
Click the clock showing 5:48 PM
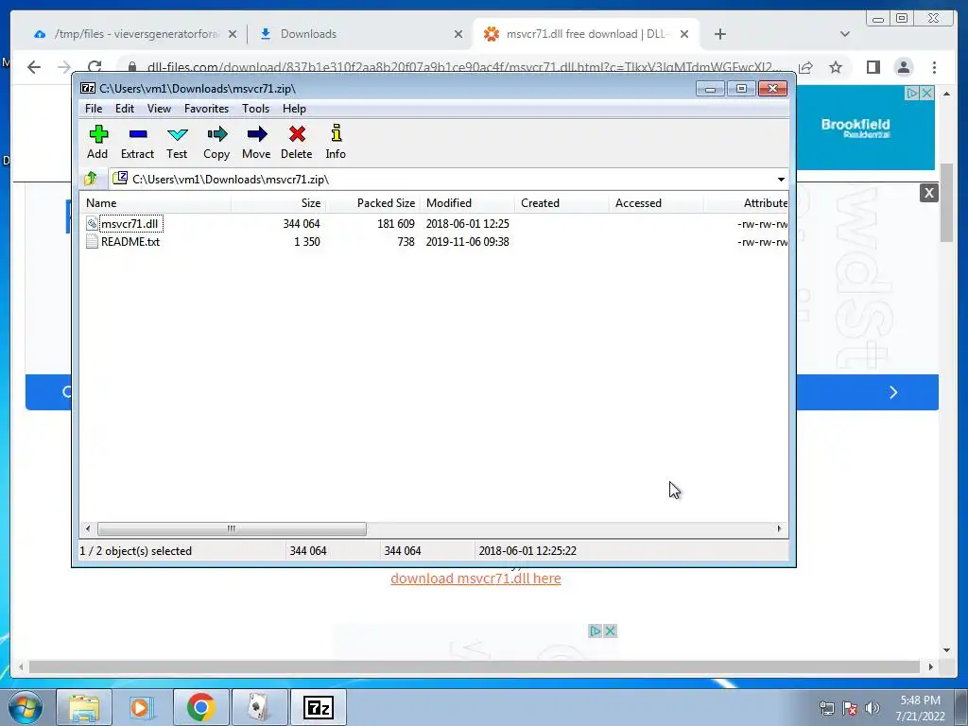click(921, 700)
